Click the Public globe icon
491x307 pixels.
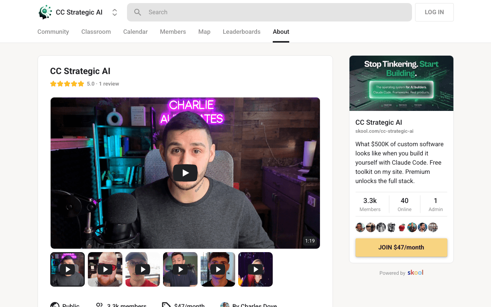(55, 305)
